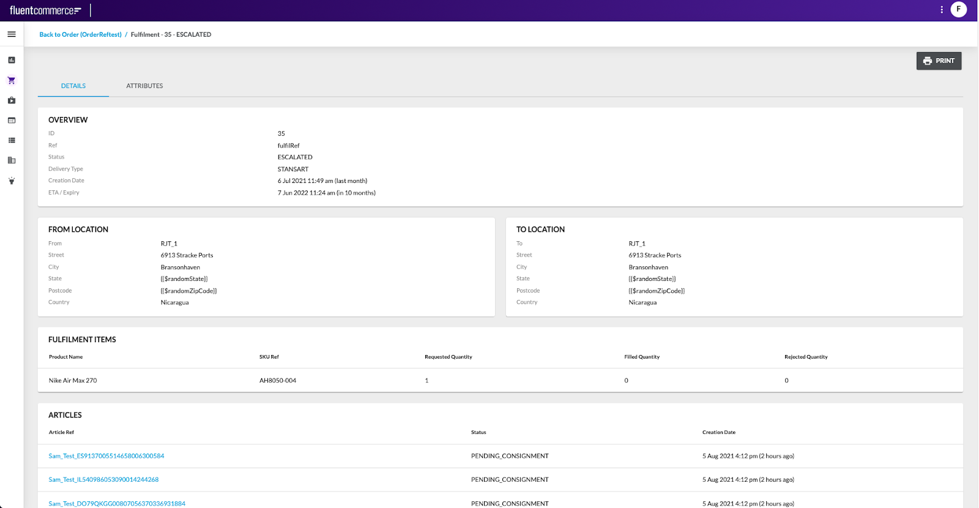The image size is (979, 508).
Task: Open article Sam_Test_IL54098605309001424­4268
Action: [x=103, y=480]
